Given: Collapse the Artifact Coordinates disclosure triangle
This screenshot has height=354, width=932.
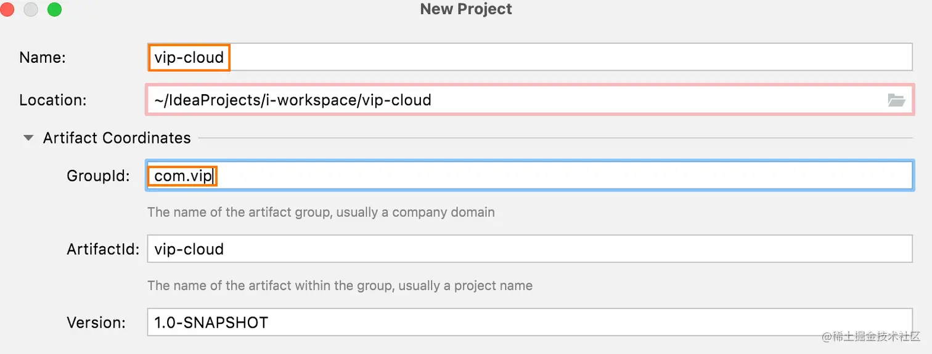Looking at the screenshot, I should pyautogui.click(x=28, y=138).
